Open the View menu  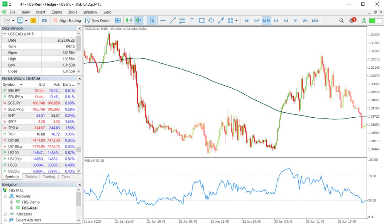tap(26, 12)
